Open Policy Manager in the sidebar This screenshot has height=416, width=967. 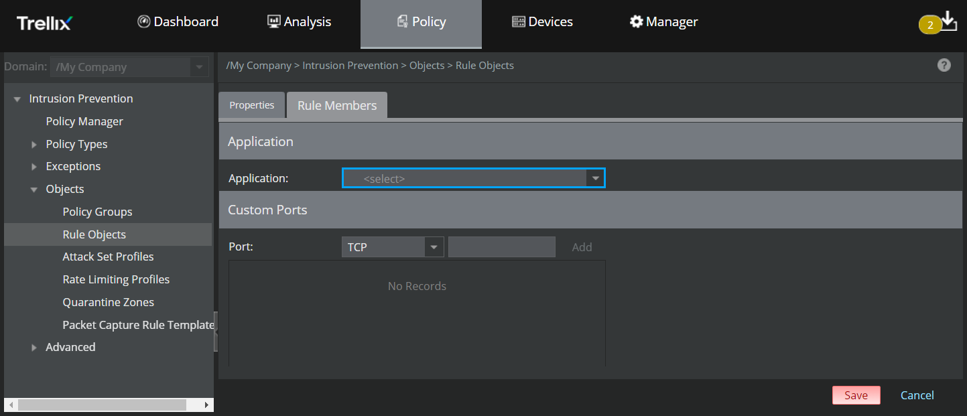[84, 121]
